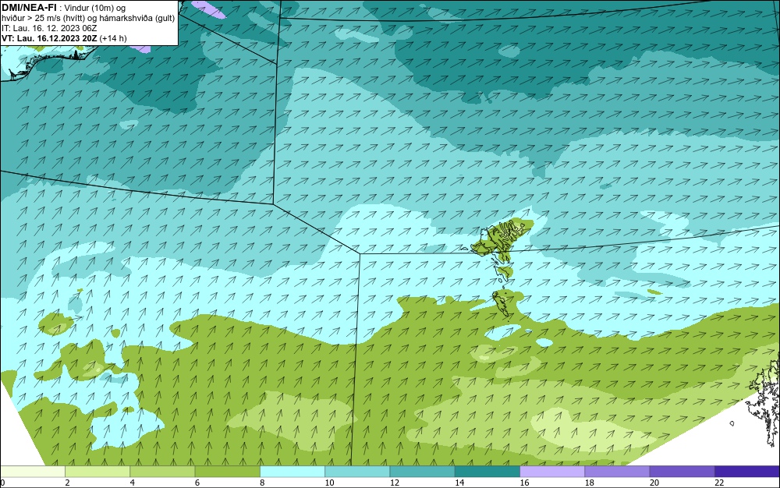Click the purple high-wind patch near top left
The width and height of the screenshot is (780, 488).
[207, 9]
